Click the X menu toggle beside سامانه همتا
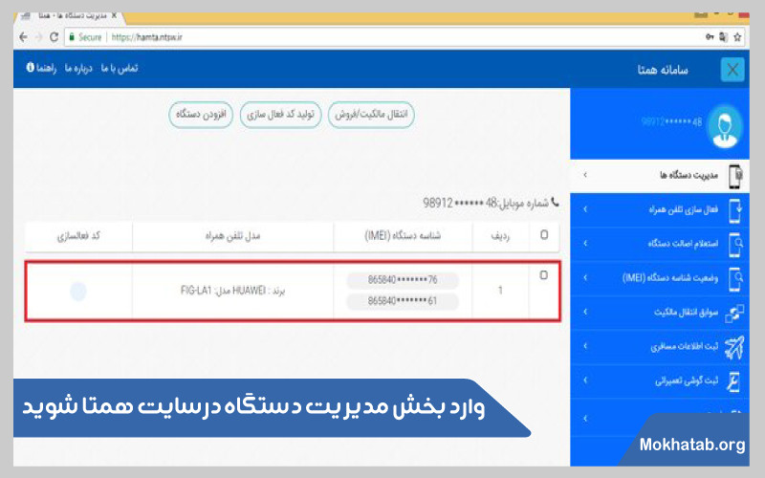 [732, 70]
